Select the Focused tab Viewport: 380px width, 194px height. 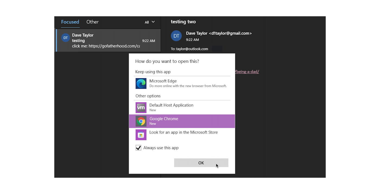70,22
